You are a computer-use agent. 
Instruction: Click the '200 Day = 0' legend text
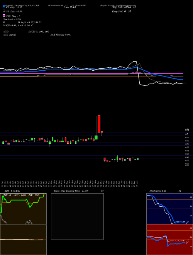13,16
